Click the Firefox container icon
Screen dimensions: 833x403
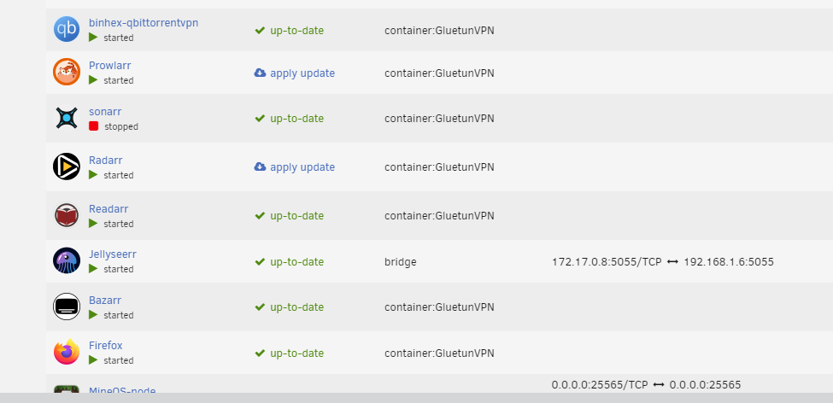[x=67, y=352]
